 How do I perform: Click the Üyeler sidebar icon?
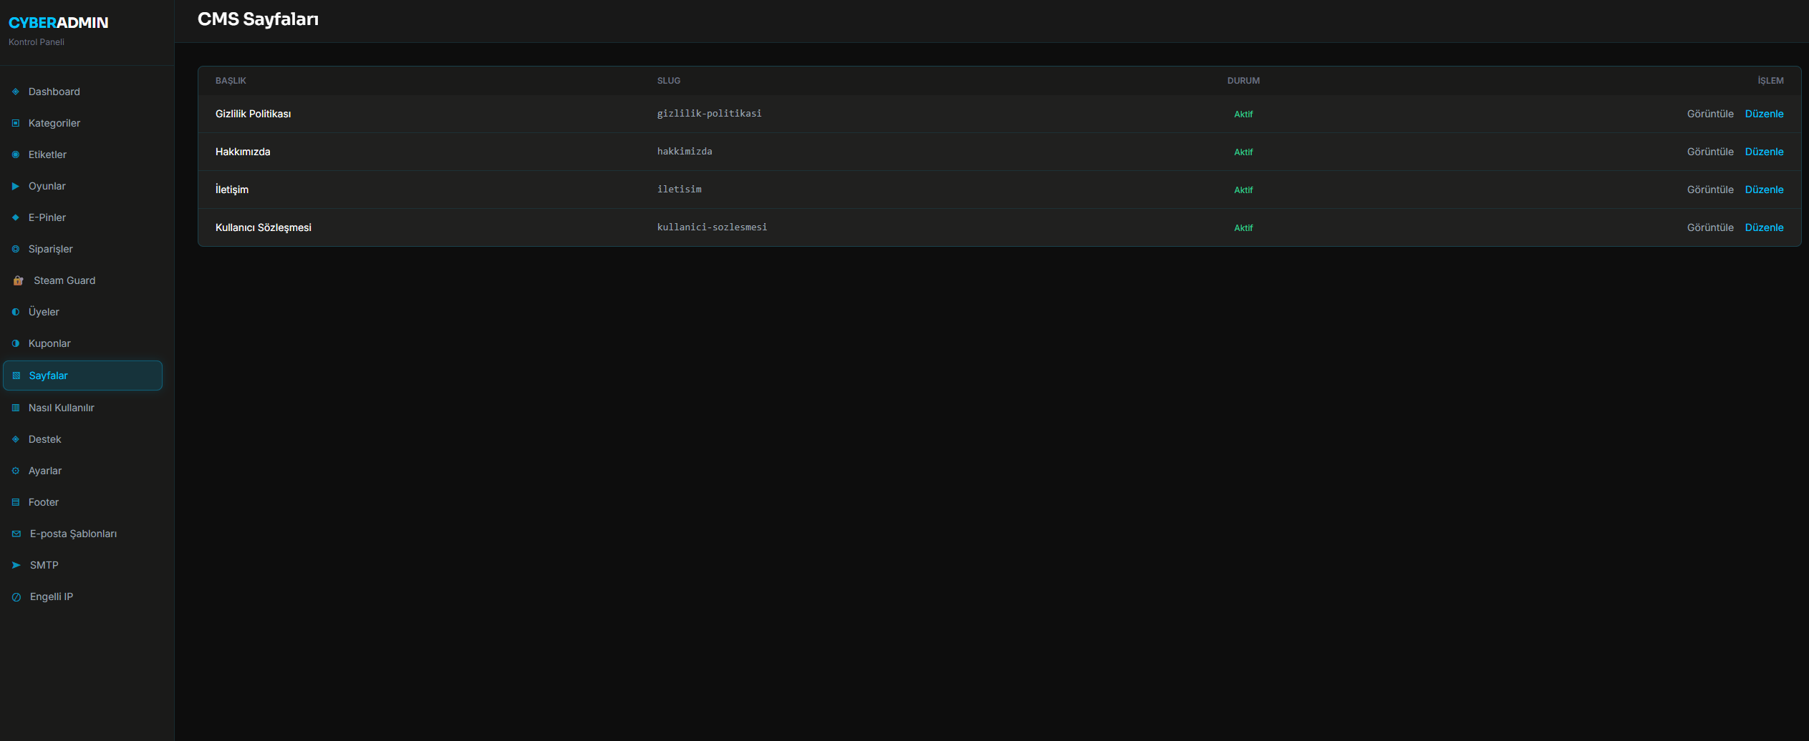(x=16, y=312)
